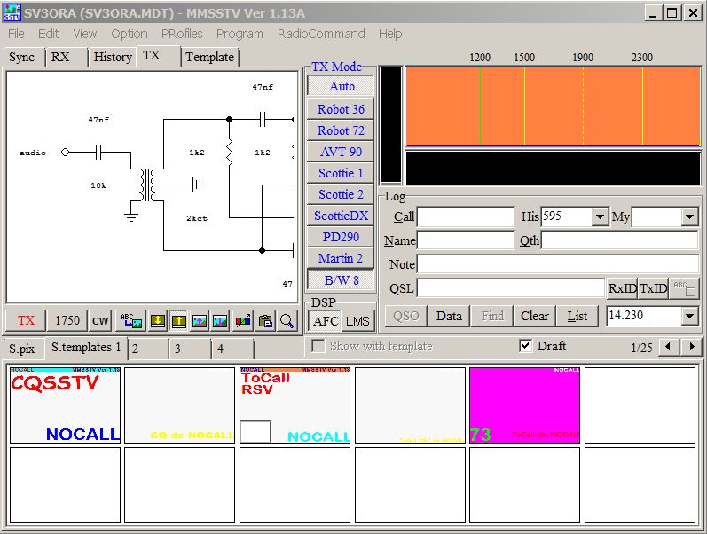Click the TxID button
Screen dimensions: 707x534
[x=654, y=288]
